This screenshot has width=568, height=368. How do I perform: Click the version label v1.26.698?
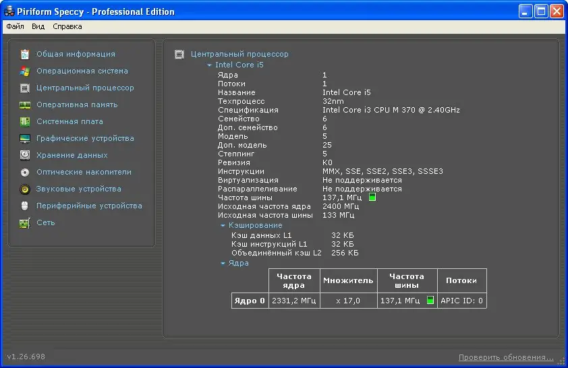(26, 357)
